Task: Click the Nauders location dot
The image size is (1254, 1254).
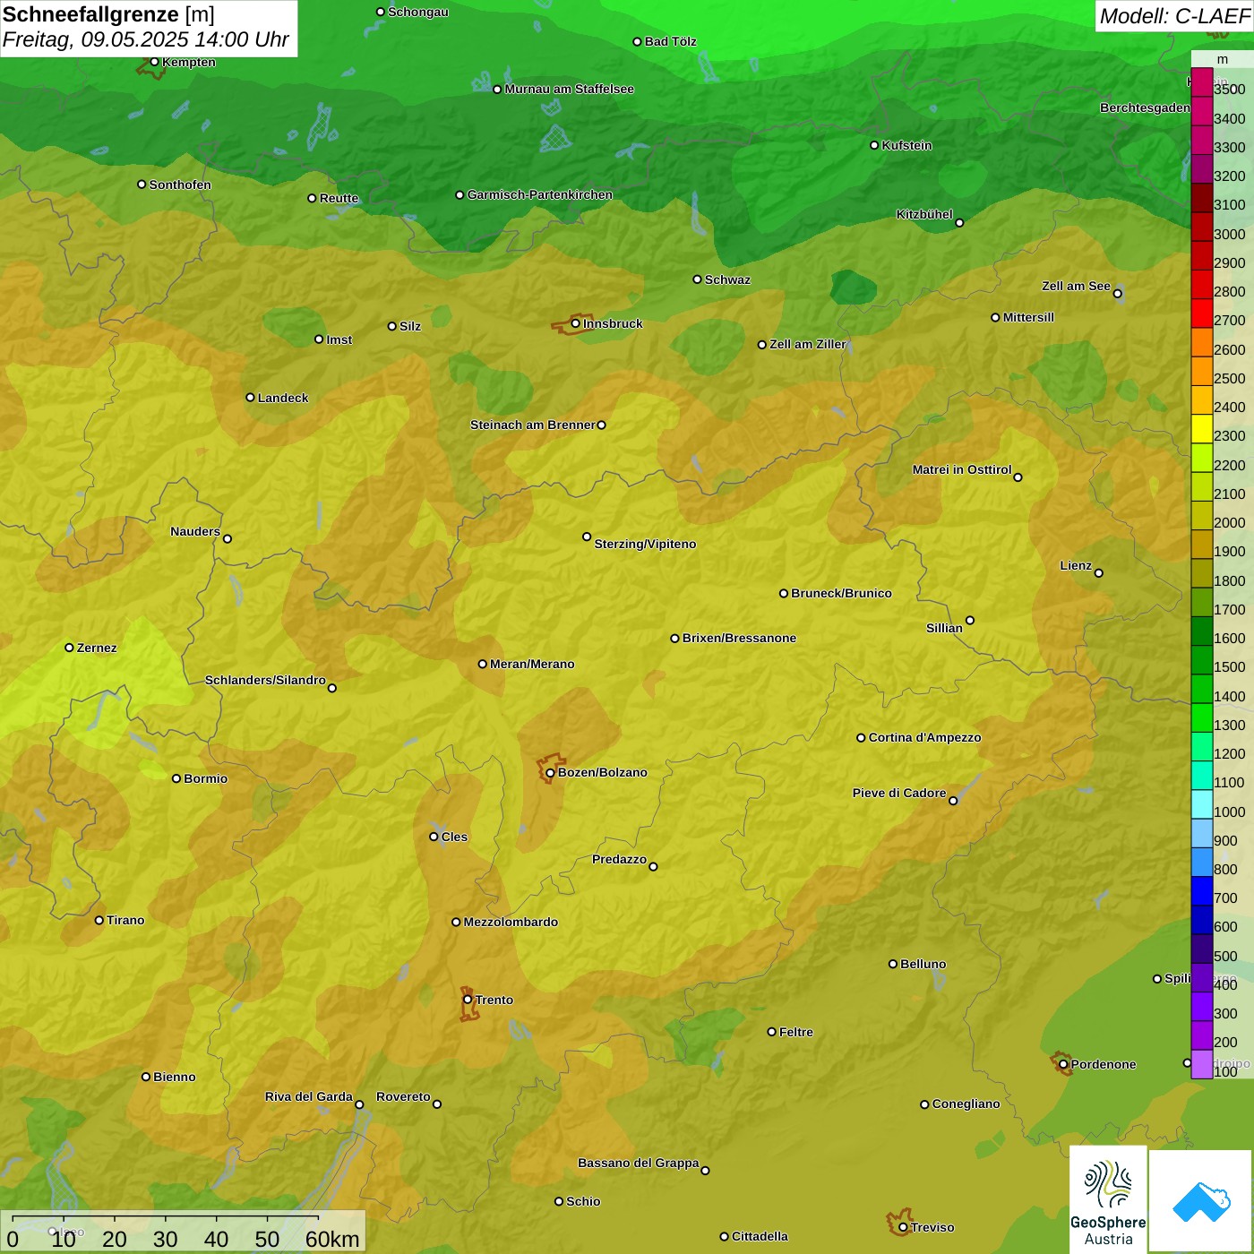Action: (x=228, y=538)
